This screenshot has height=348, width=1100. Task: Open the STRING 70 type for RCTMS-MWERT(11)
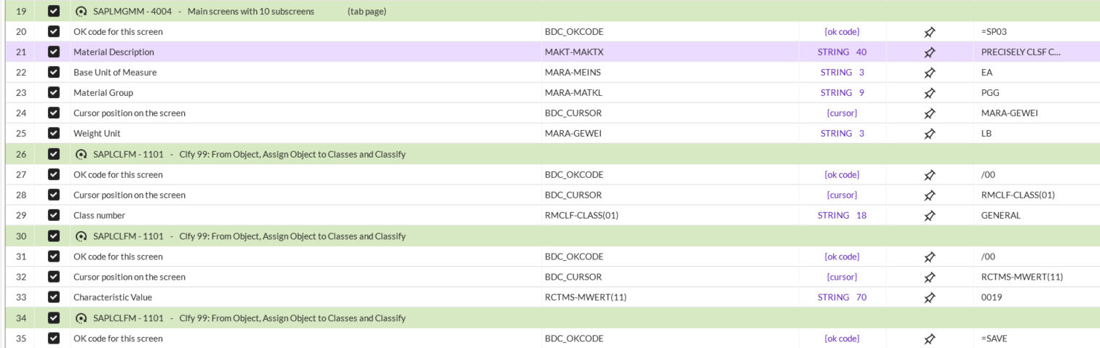coord(842,297)
